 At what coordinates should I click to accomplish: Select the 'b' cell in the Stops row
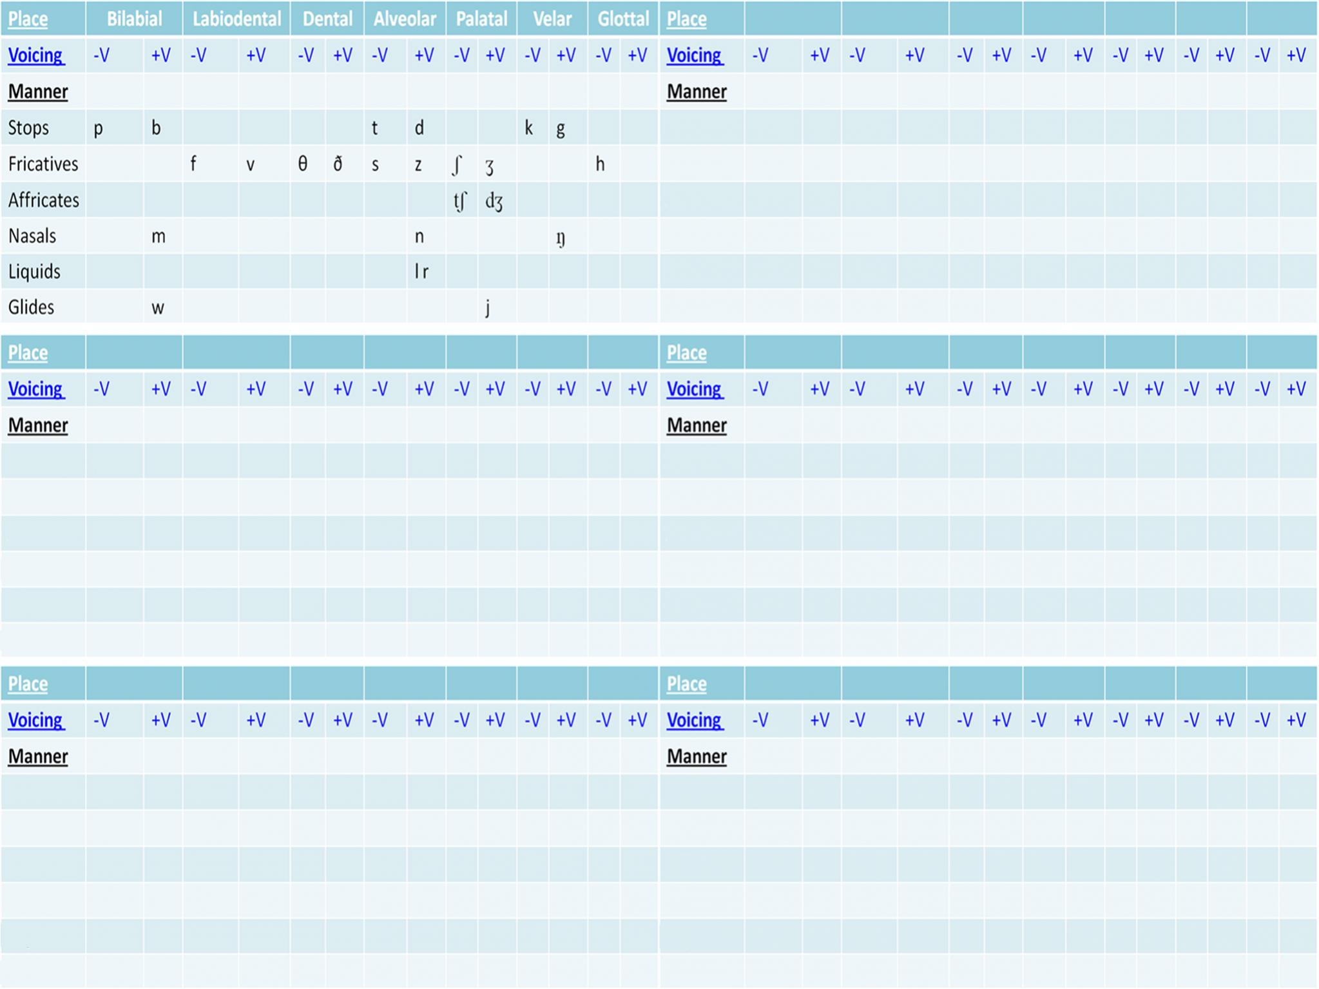pyautogui.click(x=163, y=128)
